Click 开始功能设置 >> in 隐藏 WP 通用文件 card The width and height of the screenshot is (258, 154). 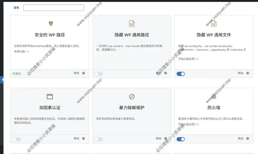(x=188, y=59)
